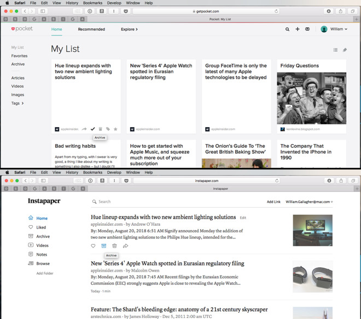
Task: Go back in the Pocket Safari window
Action: (25, 11)
